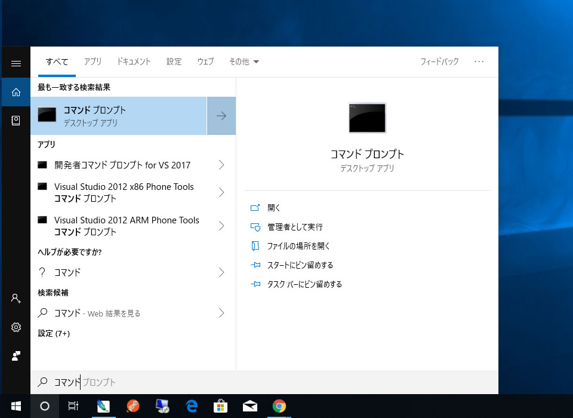Open Task View on the taskbar
Image resolution: width=573 pixels, height=418 pixels.
73,406
